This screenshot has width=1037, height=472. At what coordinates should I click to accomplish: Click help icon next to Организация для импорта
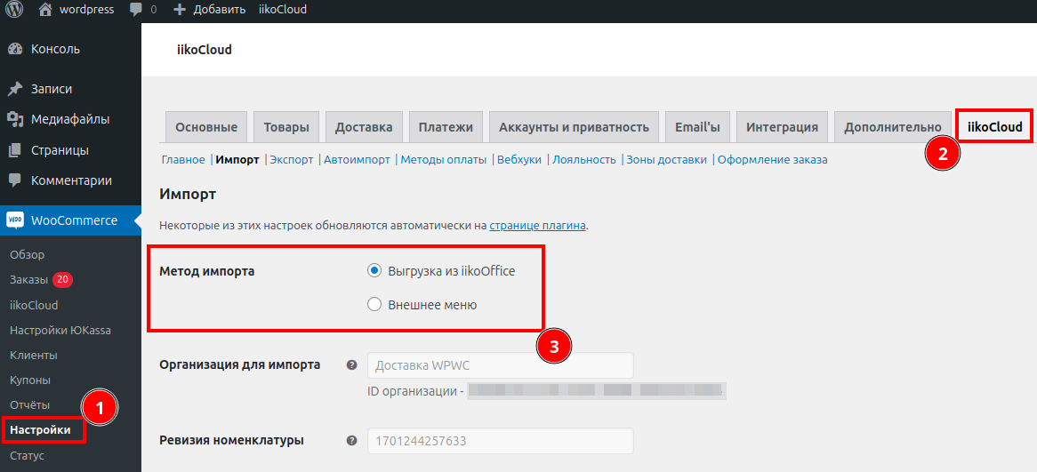tap(351, 364)
